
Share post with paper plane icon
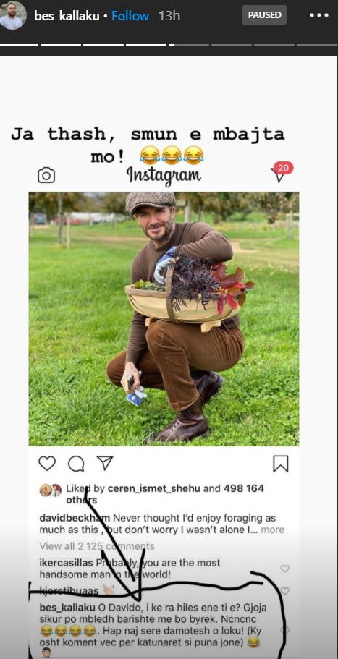pyautogui.click(x=105, y=463)
